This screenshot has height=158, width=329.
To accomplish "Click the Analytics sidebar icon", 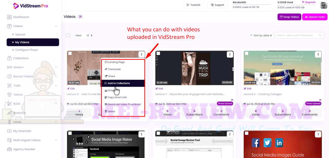I will 10,113.
